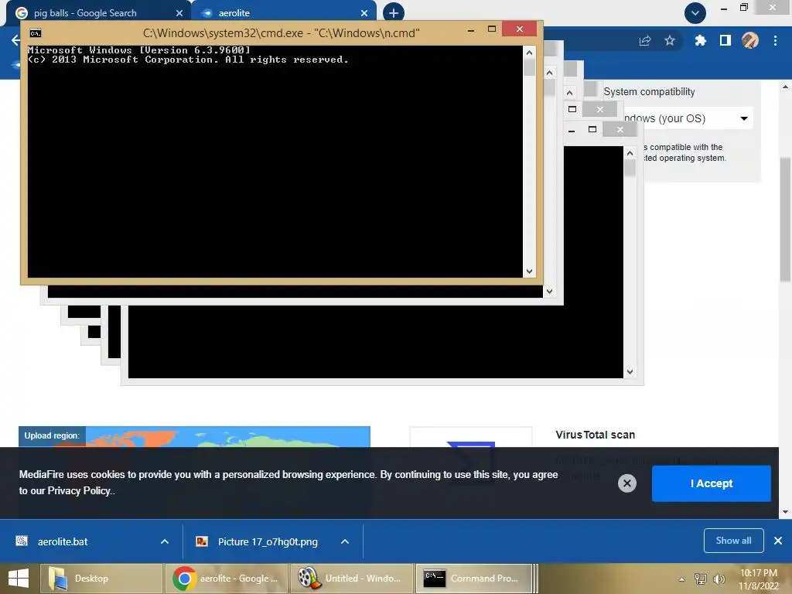Viewport: 792px width, 594px height.
Task: Close the rearmost cmd window near page
Action: pos(620,130)
